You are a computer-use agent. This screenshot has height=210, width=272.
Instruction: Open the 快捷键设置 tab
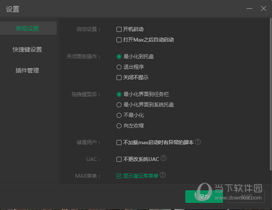point(27,49)
